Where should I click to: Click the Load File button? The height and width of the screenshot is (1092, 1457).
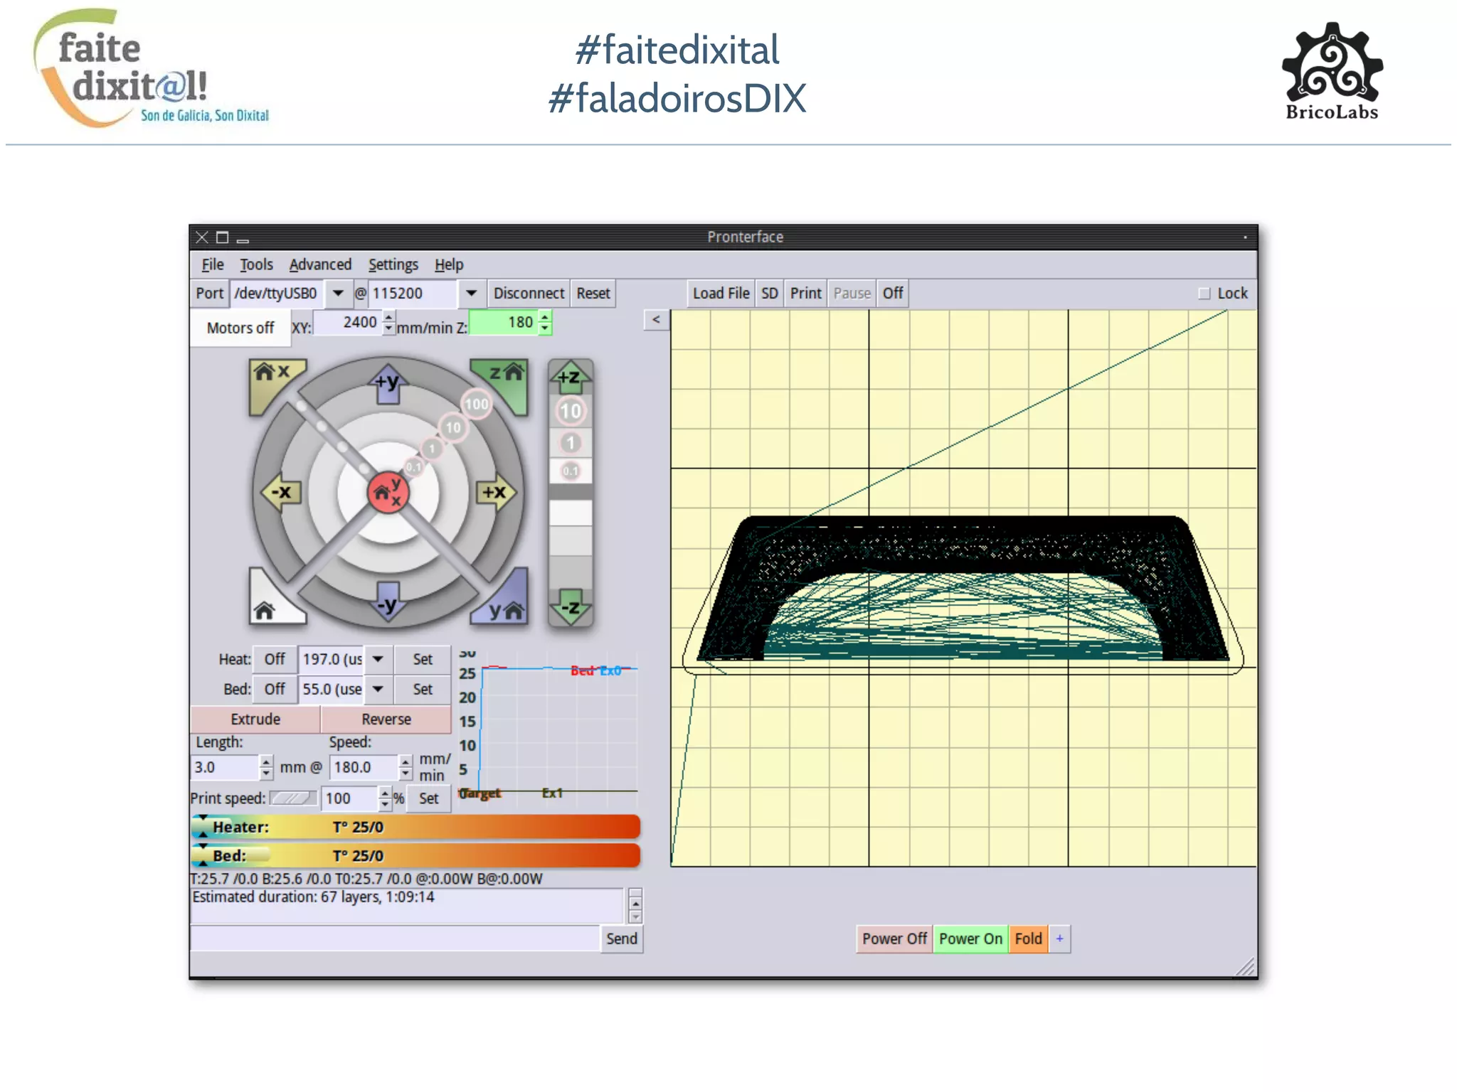click(721, 293)
